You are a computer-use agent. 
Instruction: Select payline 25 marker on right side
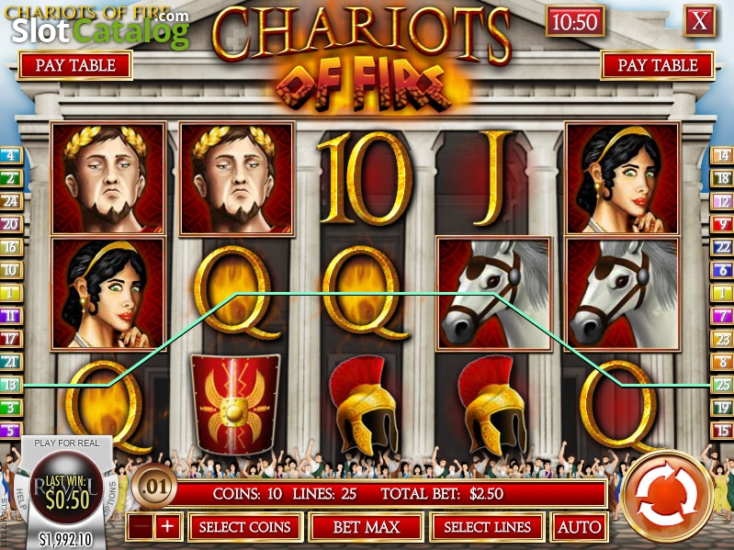[x=722, y=385]
